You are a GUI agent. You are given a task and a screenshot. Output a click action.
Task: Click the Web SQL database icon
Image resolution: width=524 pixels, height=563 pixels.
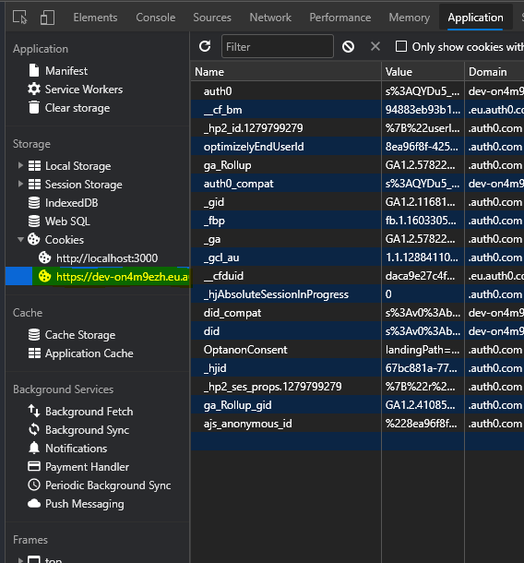pos(34,222)
